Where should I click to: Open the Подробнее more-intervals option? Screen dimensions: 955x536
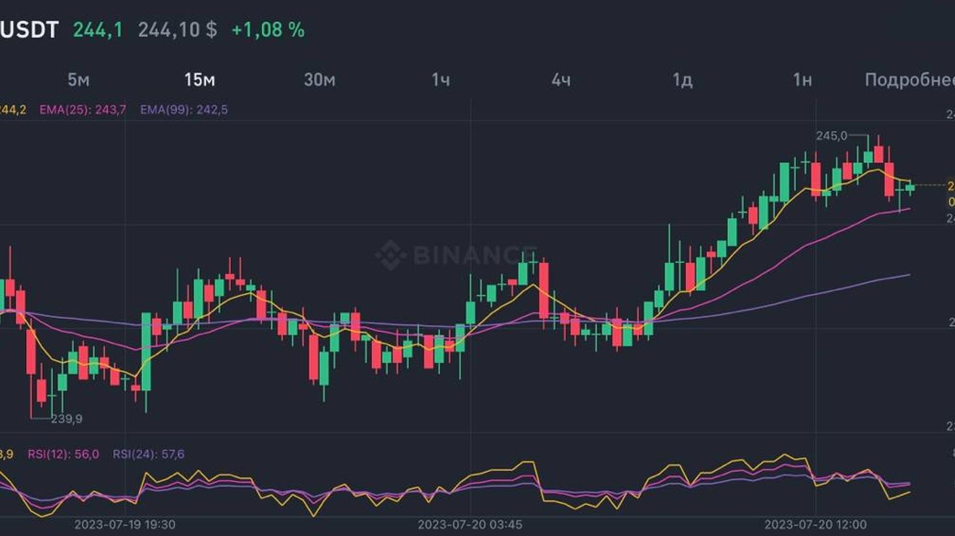click(910, 80)
